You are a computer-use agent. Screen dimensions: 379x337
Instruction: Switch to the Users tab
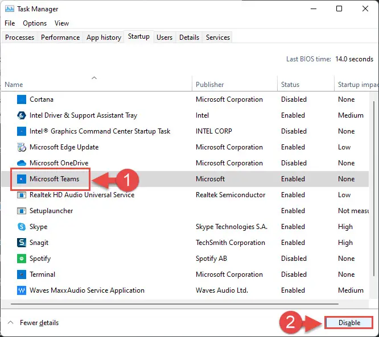tap(164, 38)
